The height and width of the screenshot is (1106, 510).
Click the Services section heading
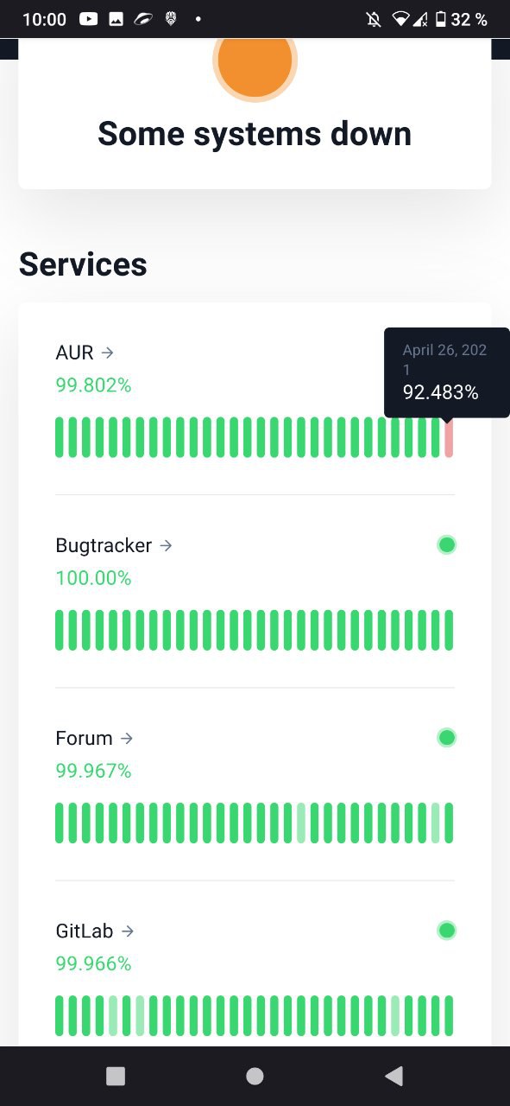coord(83,264)
